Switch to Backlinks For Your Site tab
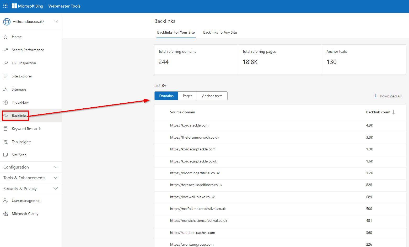 click(176, 32)
